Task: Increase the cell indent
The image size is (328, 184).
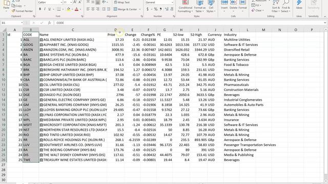Action: [x=109, y=9]
